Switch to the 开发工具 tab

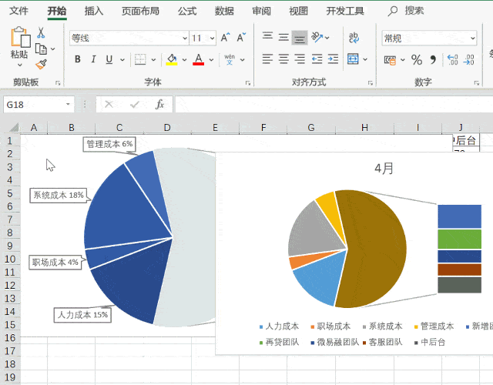pos(345,11)
